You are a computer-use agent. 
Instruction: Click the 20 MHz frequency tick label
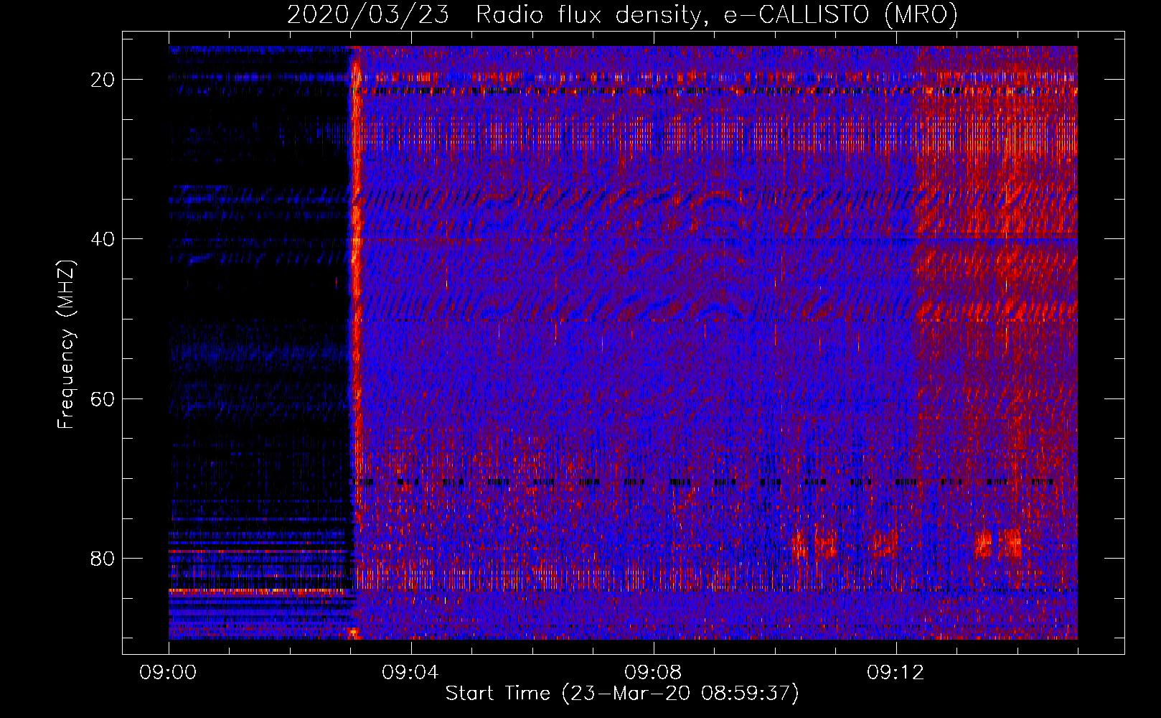103,80
